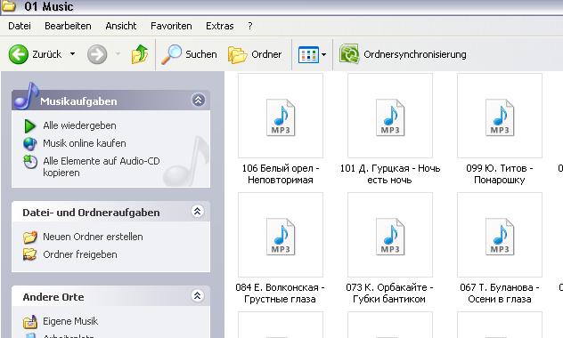Image resolution: width=563 pixels, height=338 pixels.
Task: Collapse the Datei- und Ordneraufgaben panel
Action: tap(197, 211)
